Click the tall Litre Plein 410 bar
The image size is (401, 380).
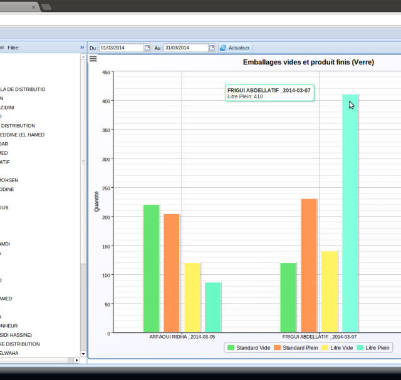350,213
